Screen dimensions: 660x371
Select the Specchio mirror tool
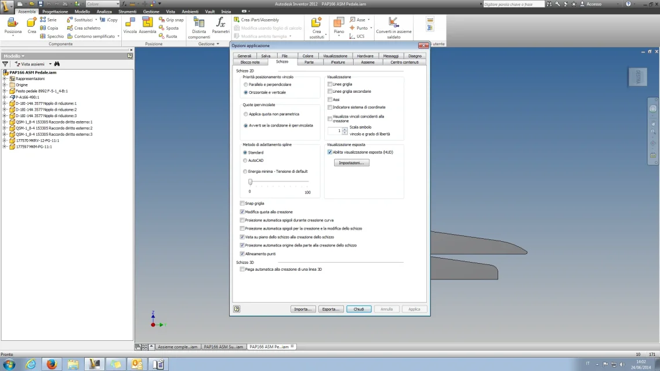click(x=52, y=36)
